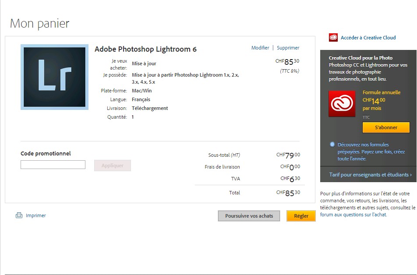Screen dimensions: 417x275
Task: Open the Adobe Photoshop Lightroom 6 title
Action: point(145,49)
